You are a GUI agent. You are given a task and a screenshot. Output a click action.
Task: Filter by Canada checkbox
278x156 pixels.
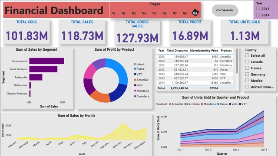(247, 62)
